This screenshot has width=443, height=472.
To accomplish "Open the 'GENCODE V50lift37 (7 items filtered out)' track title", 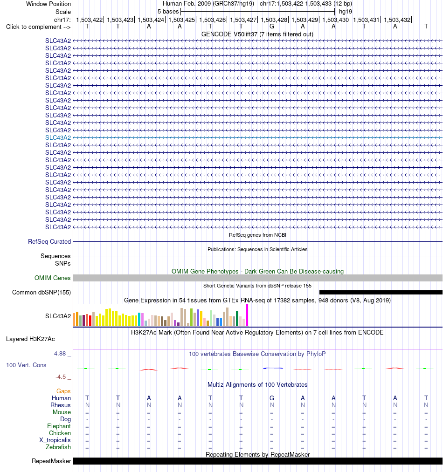I will (x=257, y=34).
